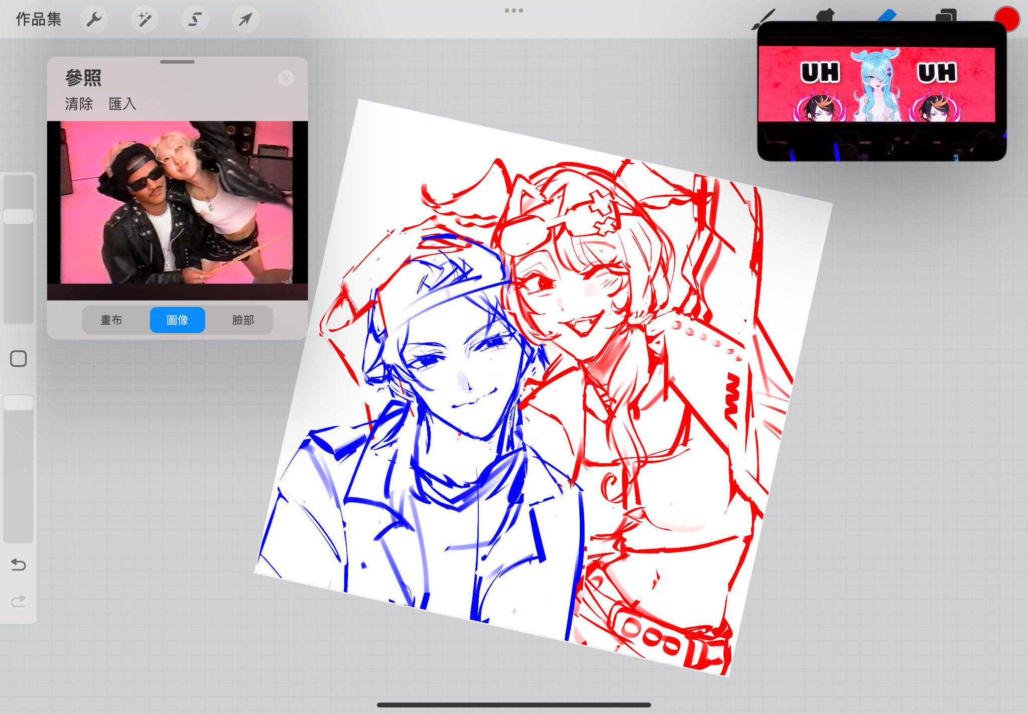Switch Reference to 畫布 (Canvas) mode

(111, 320)
